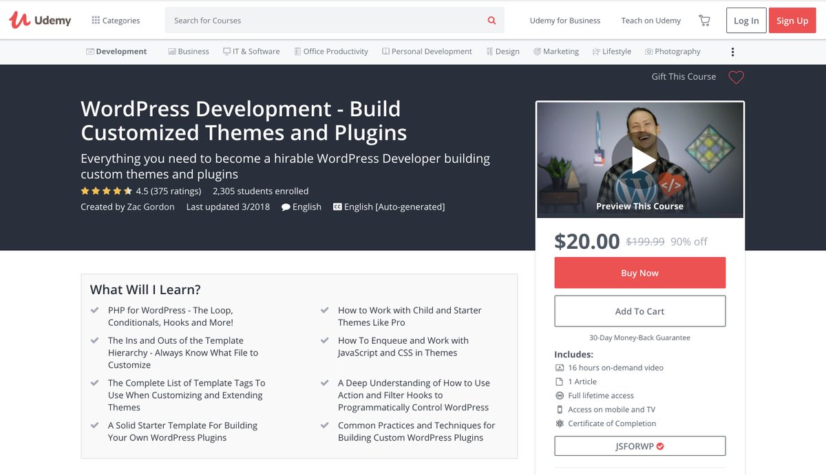Select the Development category tab
826x475 pixels.
[x=116, y=52]
